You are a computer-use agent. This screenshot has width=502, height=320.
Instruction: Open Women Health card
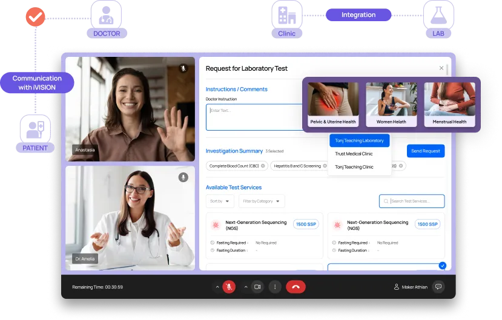pos(391,105)
